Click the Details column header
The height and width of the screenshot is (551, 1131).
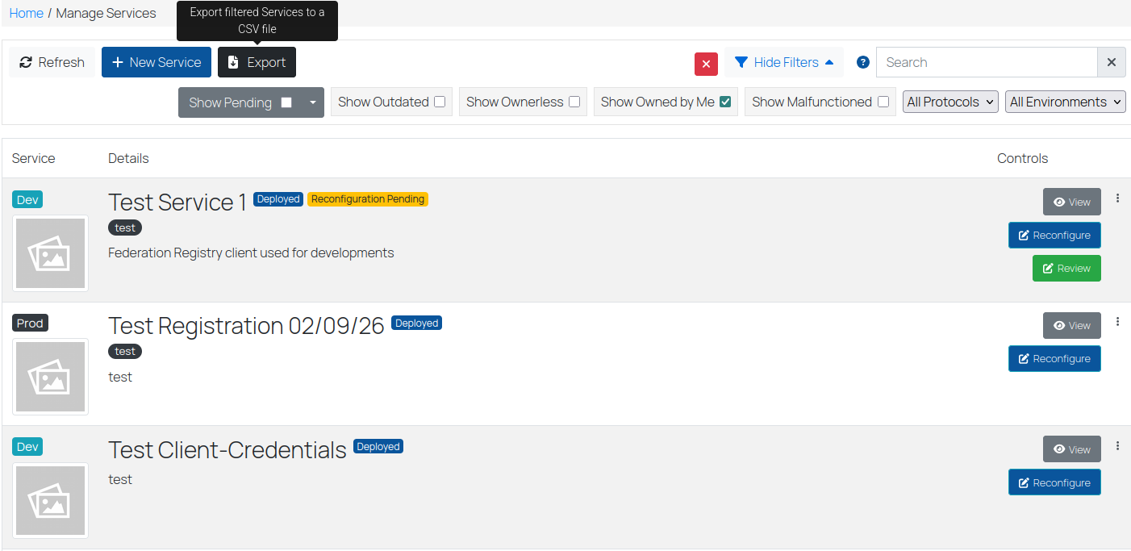128,158
